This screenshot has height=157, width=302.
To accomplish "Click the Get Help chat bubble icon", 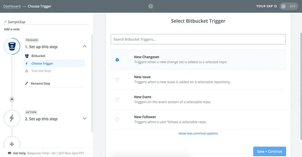I will click(9, 153).
